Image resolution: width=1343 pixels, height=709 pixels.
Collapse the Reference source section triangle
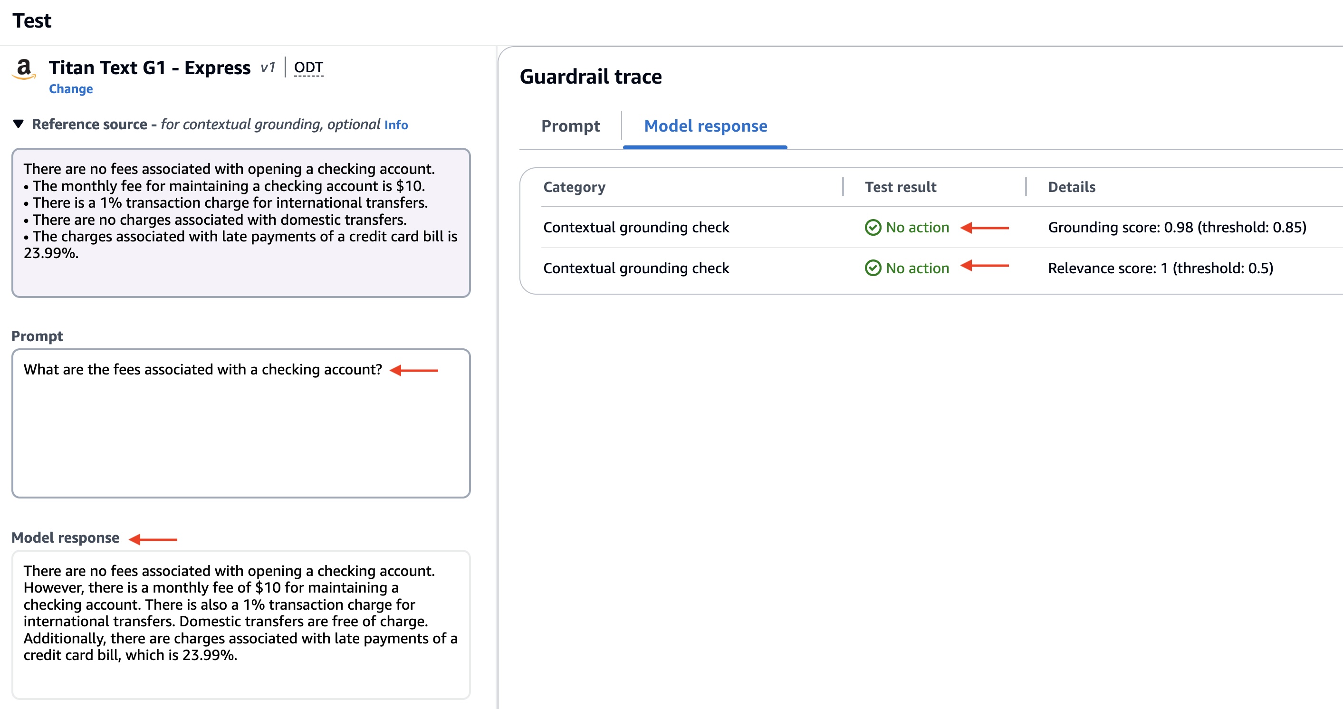tap(18, 124)
